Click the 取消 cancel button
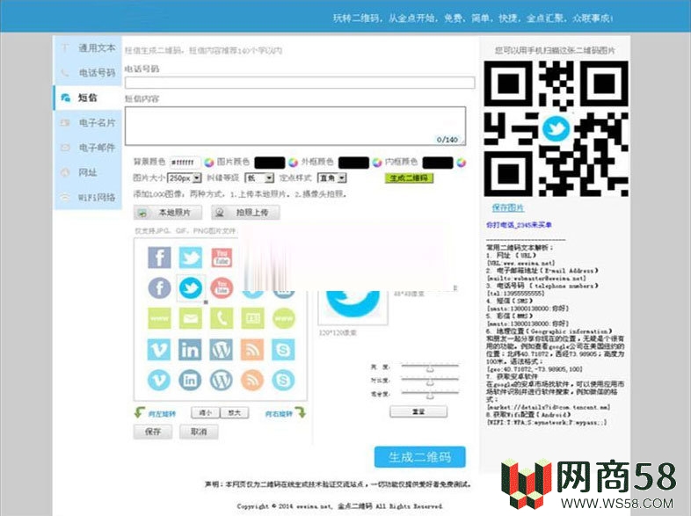Screen dimensions: 691x516 tap(199, 432)
